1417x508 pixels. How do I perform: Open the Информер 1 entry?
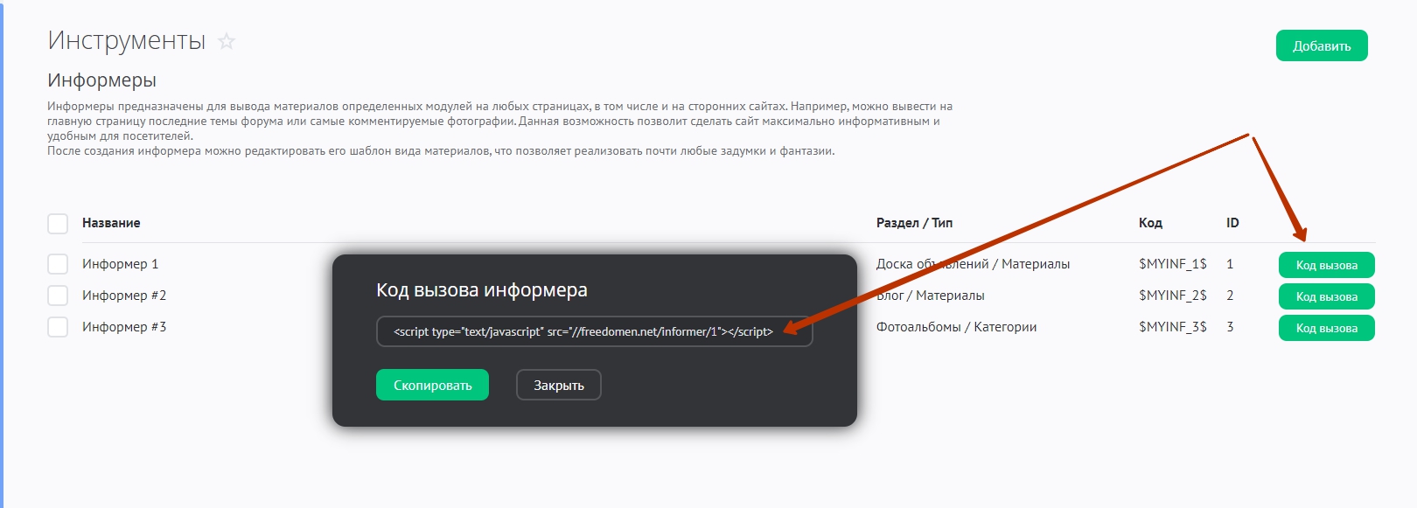(x=120, y=264)
